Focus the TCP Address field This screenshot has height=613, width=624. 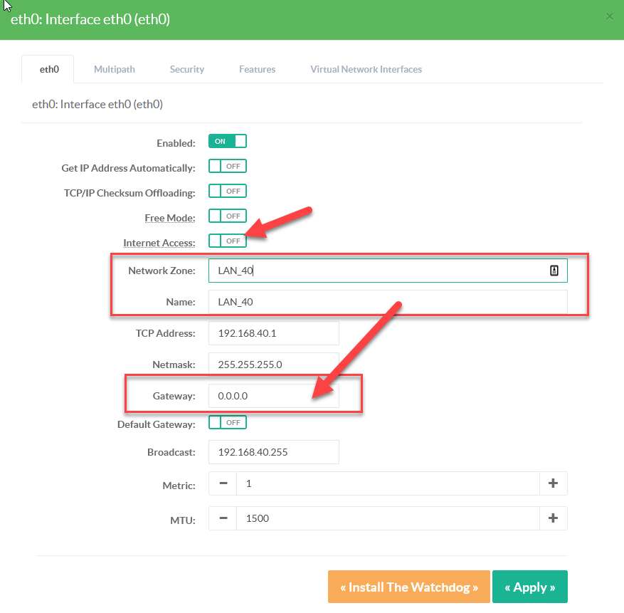click(x=273, y=333)
